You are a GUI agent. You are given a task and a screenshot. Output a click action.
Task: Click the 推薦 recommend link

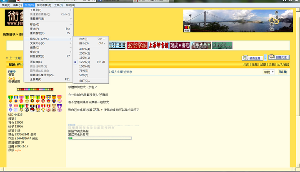coord(255,65)
